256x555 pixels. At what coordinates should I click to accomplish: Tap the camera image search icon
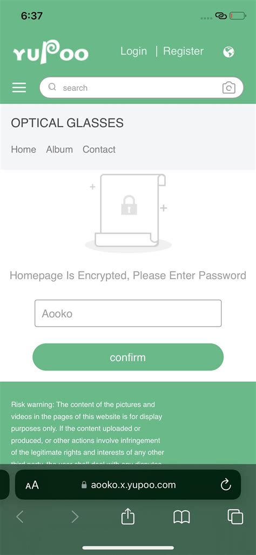tap(229, 88)
